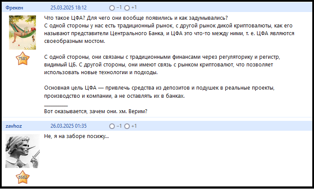Click the post date 26.03.2025 01:35

click(x=69, y=126)
